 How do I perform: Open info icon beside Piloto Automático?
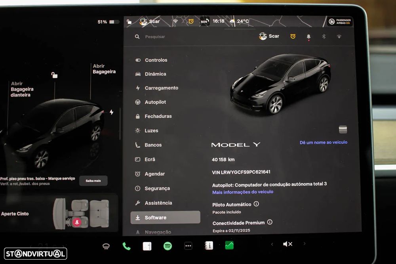click(x=256, y=204)
